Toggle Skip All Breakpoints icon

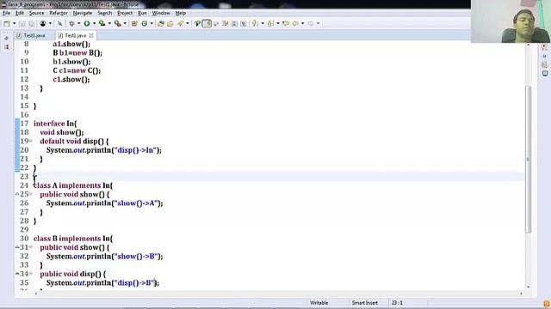point(59,23)
